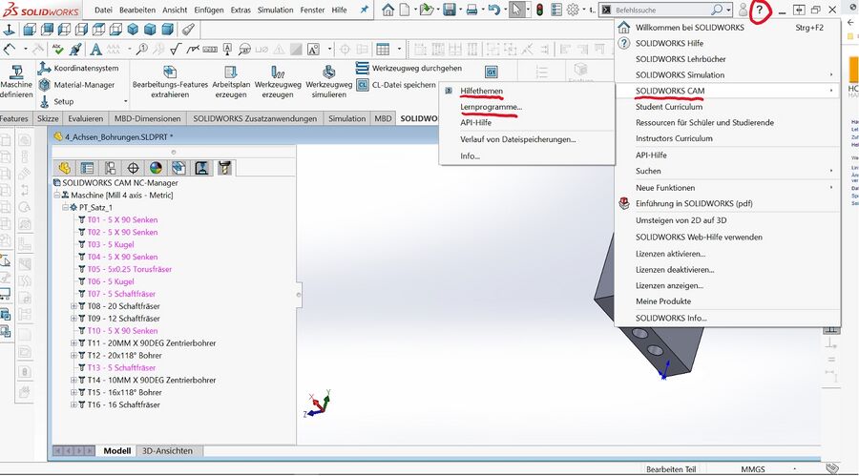Expand the T08 - 20 Schaftfräser node
The width and height of the screenshot is (859, 476).
(74, 306)
